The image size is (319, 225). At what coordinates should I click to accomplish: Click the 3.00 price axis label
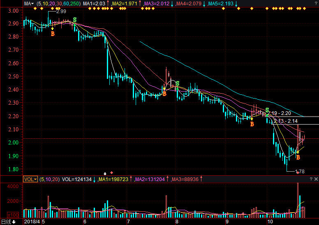click(x=13, y=11)
